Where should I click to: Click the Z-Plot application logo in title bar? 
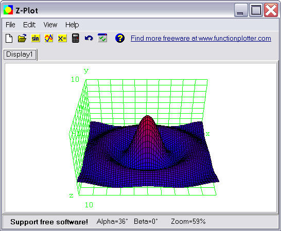coord(8,10)
